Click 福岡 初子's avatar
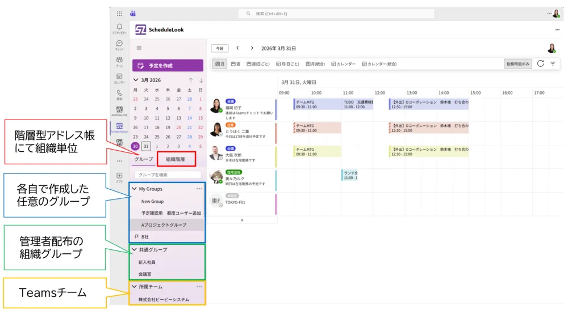The width and height of the screenshot is (568, 319). coord(216,105)
